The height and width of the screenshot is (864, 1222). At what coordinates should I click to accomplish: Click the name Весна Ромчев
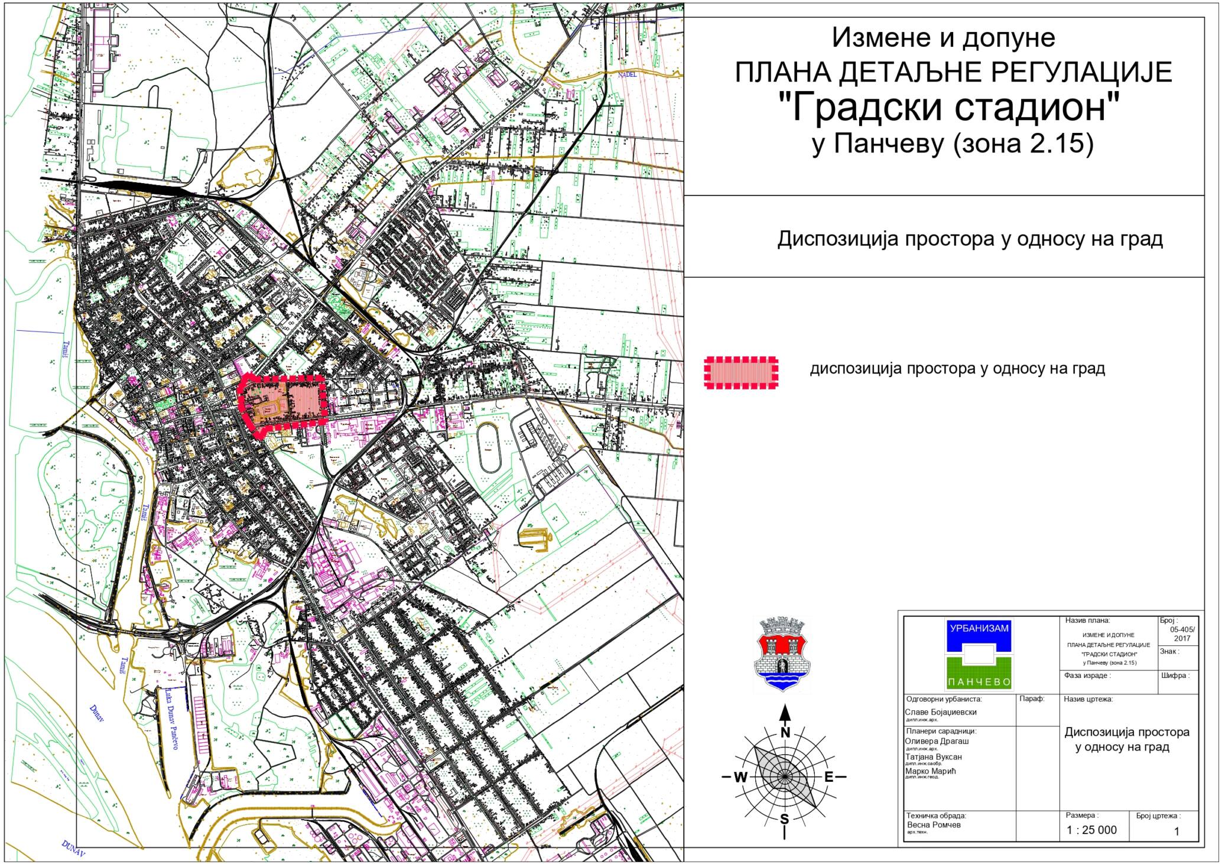pos(934,824)
